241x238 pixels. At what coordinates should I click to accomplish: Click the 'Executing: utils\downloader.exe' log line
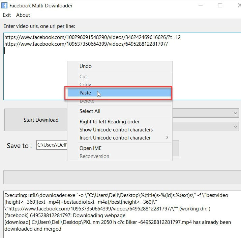point(116,195)
